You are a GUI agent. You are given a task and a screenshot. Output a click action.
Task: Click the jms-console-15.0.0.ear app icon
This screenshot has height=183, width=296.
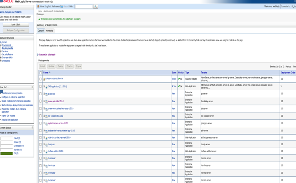(x=46, y=117)
